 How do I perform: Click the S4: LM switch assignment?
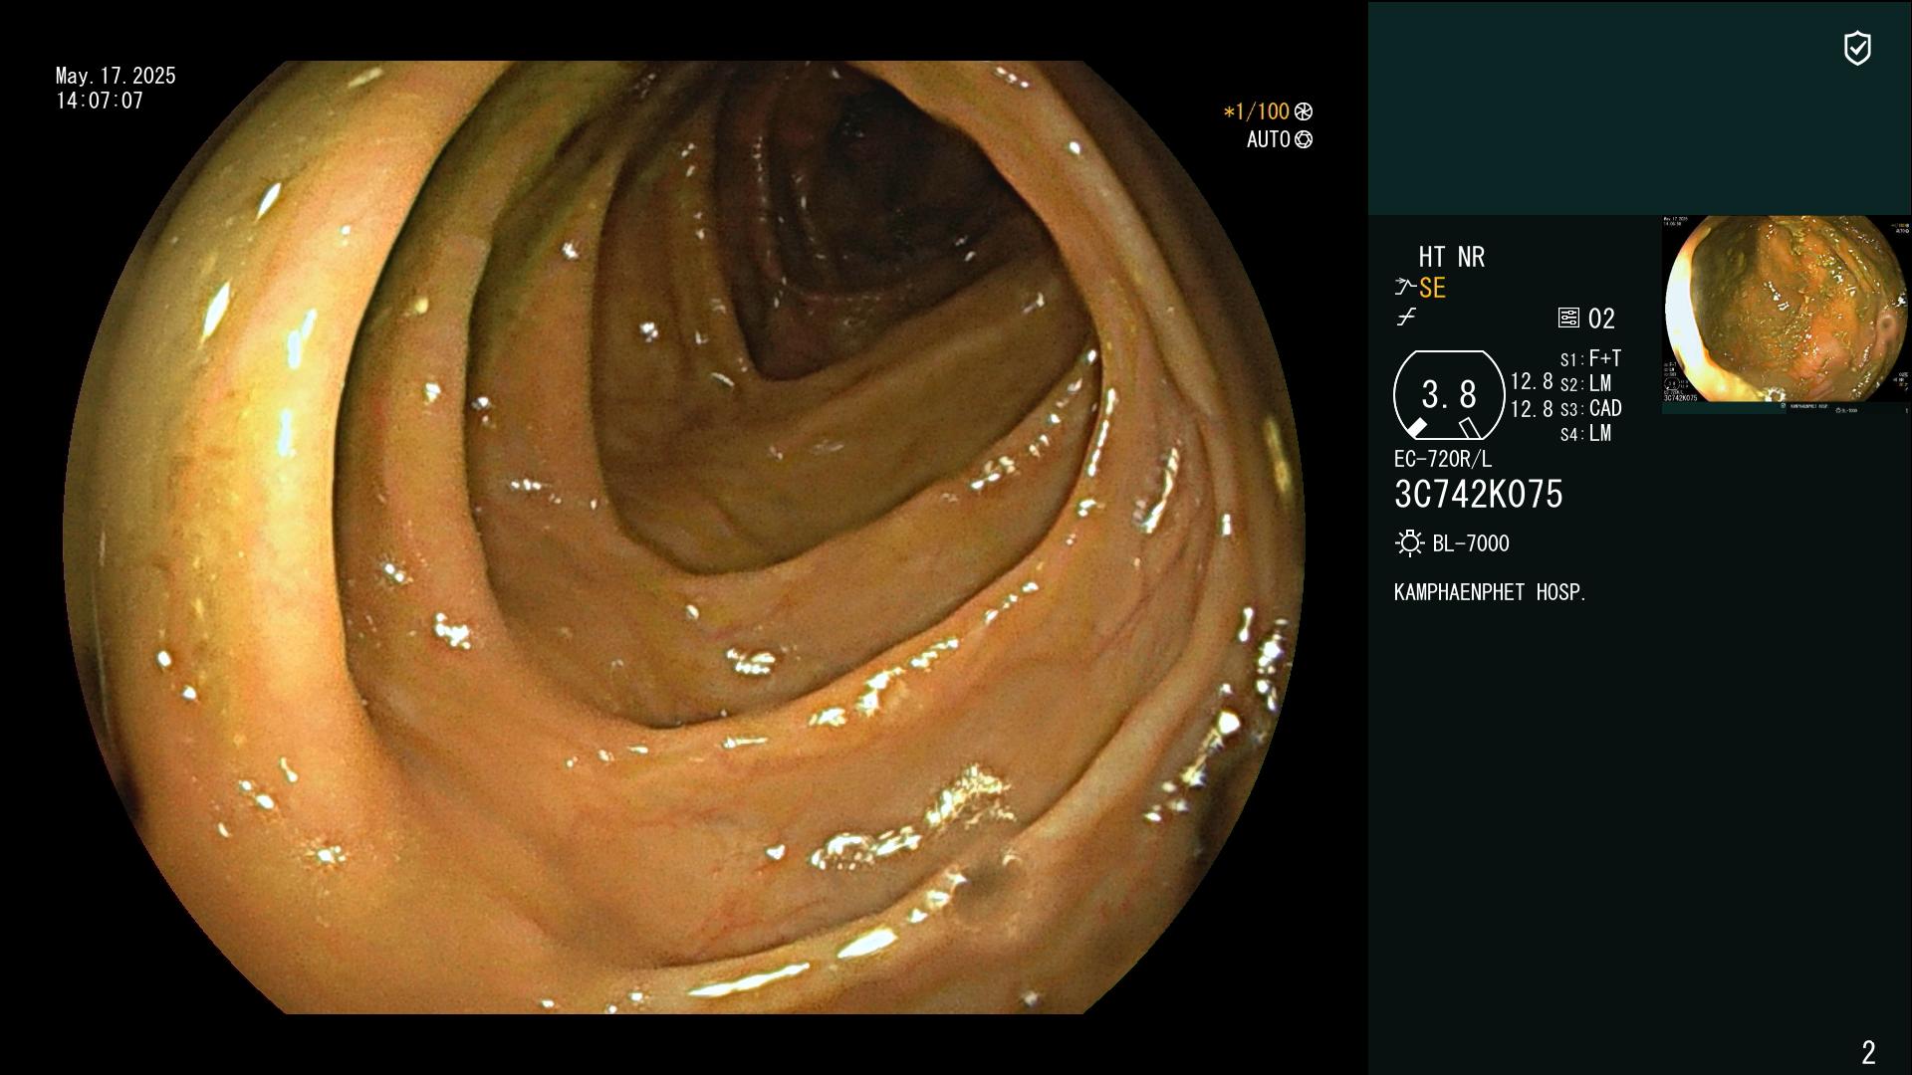tap(1586, 433)
